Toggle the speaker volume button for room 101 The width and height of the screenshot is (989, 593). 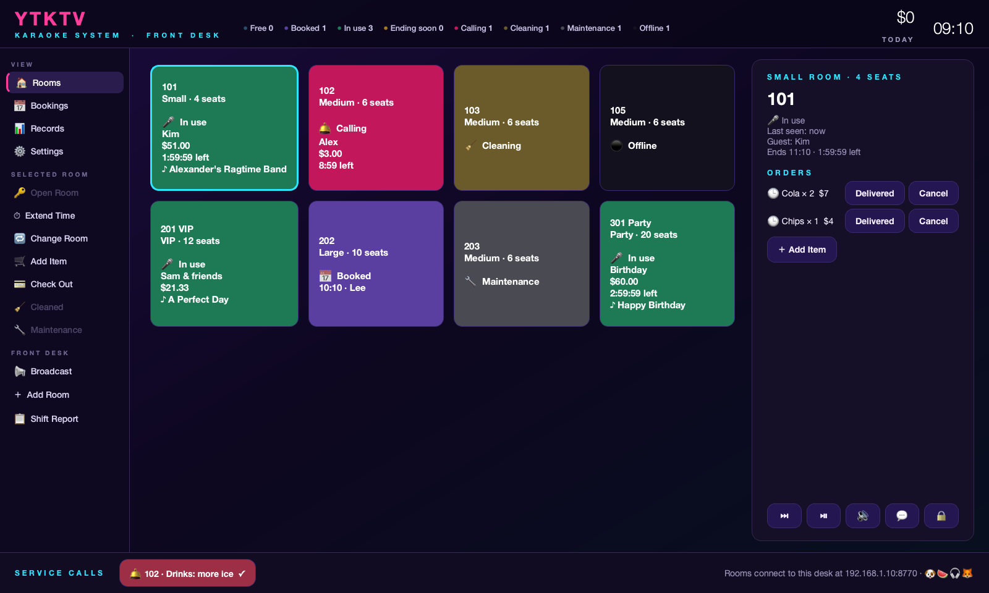click(x=863, y=516)
